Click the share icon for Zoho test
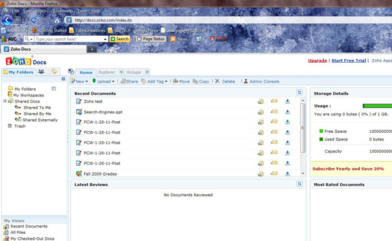Screen dimensions: 392x241 (261, 101)
